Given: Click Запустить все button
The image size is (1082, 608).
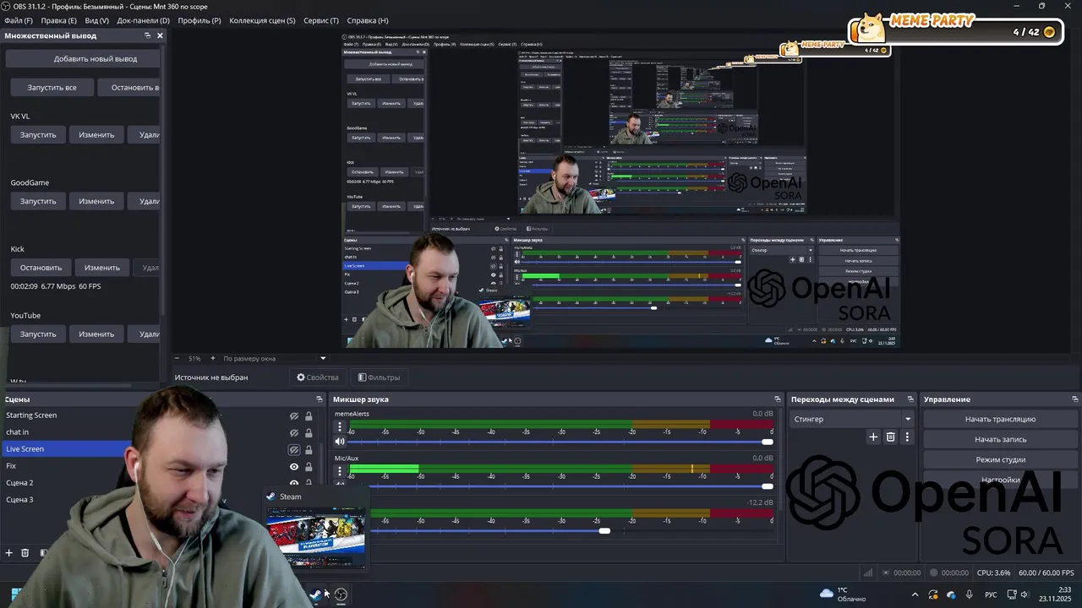Looking at the screenshot, I should point(52,87).
